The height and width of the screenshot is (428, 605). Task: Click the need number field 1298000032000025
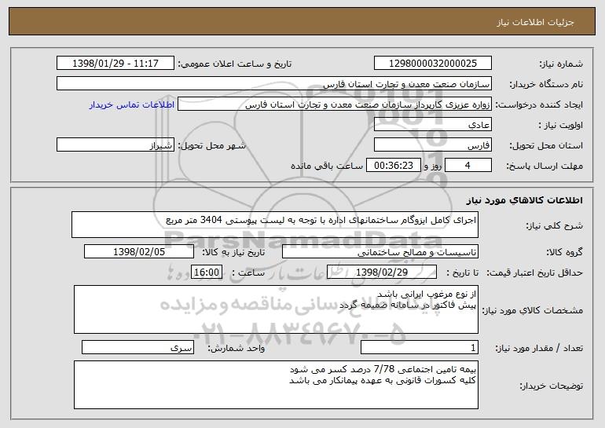pos(432,63)
